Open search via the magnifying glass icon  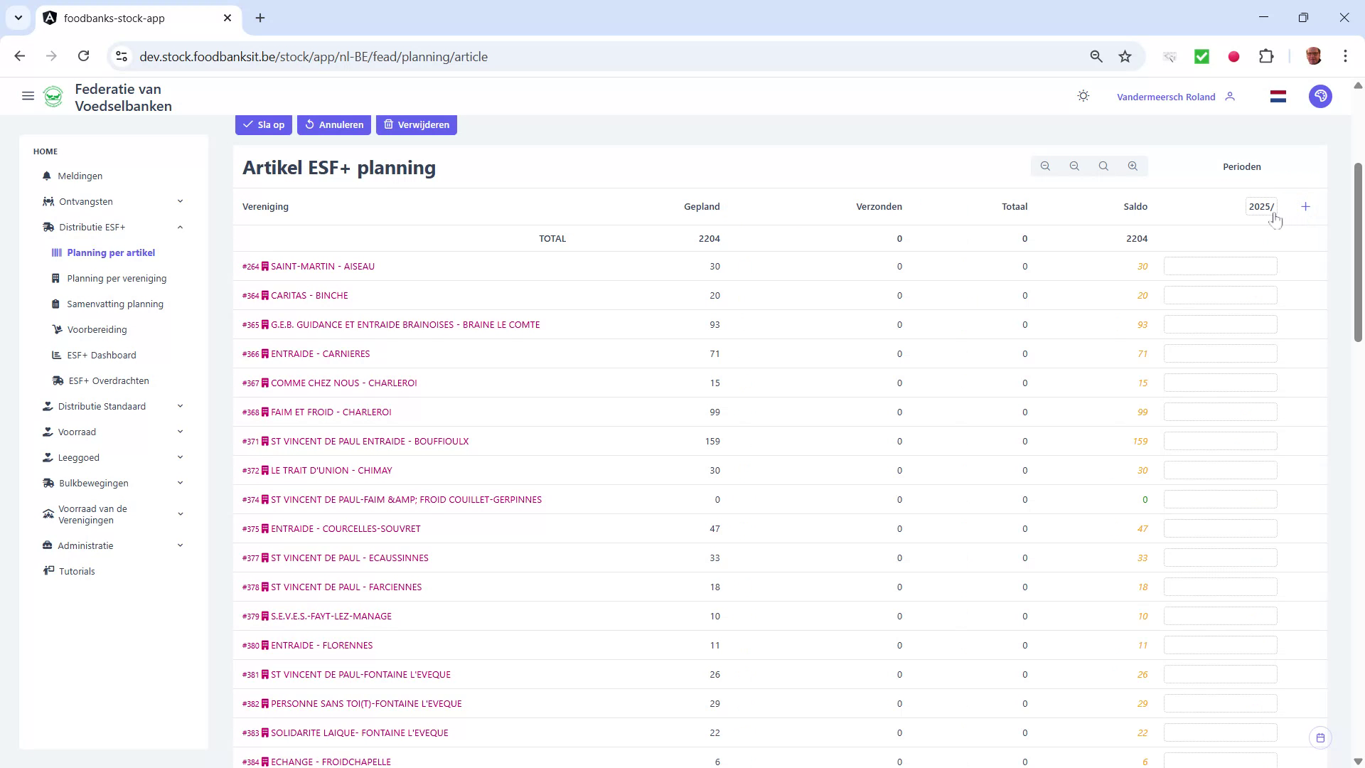click(1103, 166)
